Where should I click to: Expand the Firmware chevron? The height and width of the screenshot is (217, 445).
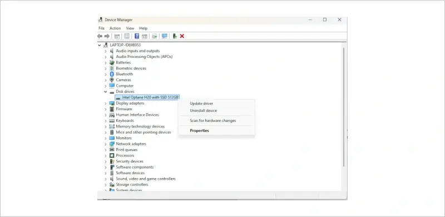(106, 109)
